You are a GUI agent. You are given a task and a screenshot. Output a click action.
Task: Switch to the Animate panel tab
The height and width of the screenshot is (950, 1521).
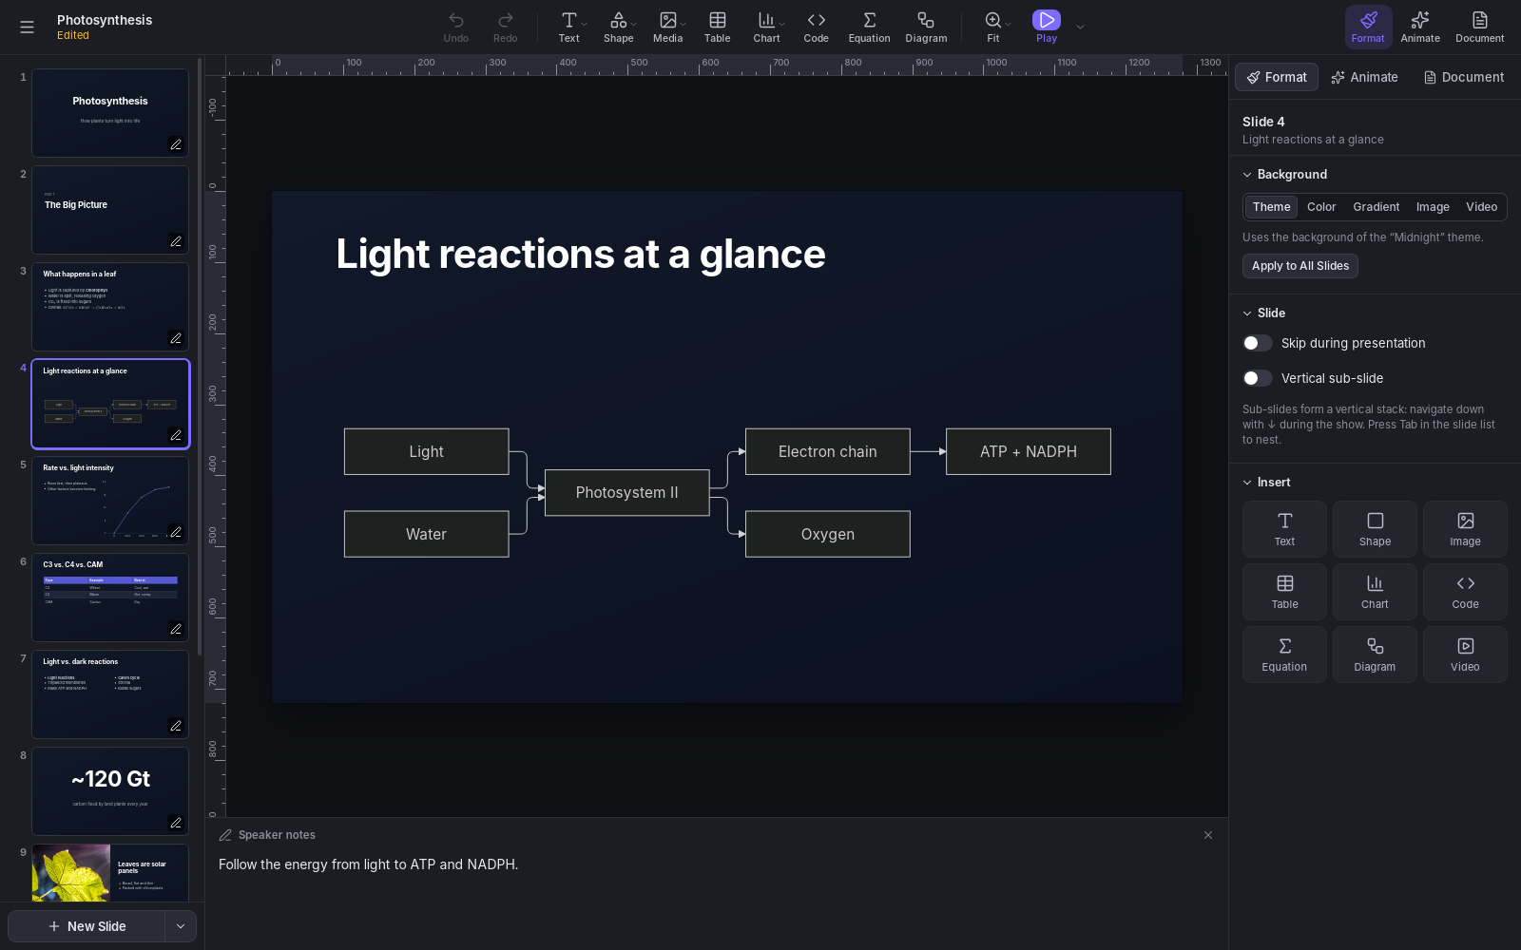point(1364,77)
